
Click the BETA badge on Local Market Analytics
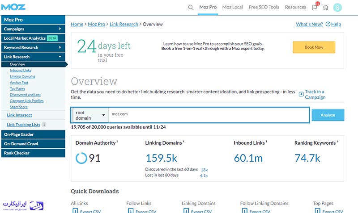tap(52, 38)
